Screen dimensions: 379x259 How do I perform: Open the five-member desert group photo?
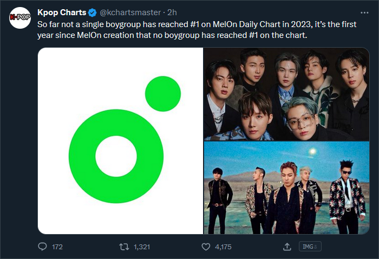coord(286,187)
